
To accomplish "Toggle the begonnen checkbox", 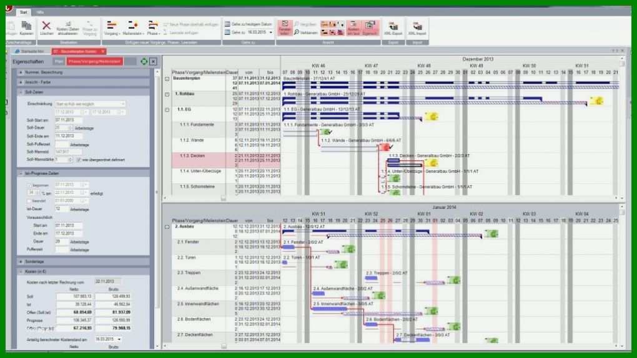I will 29,185.
